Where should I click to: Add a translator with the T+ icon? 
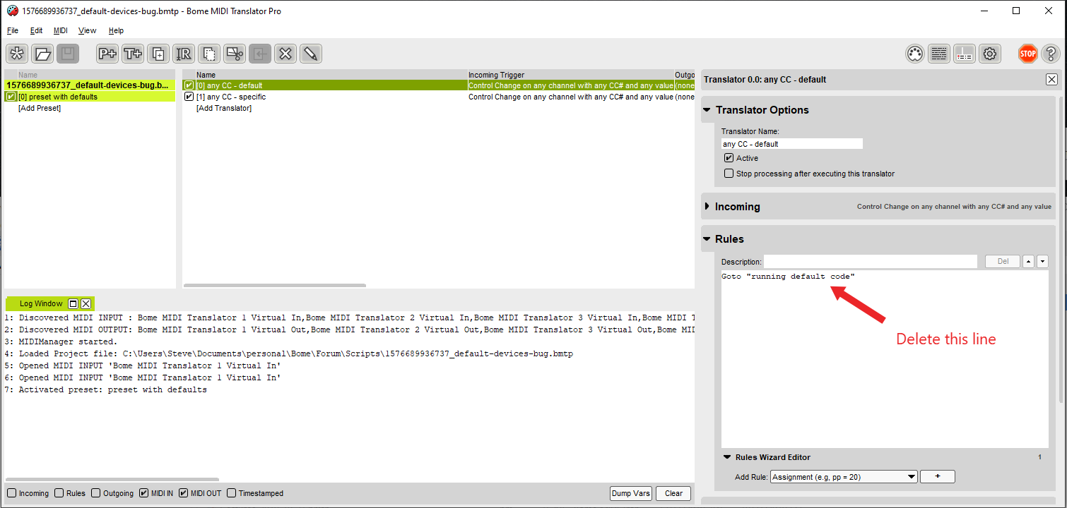133,53
